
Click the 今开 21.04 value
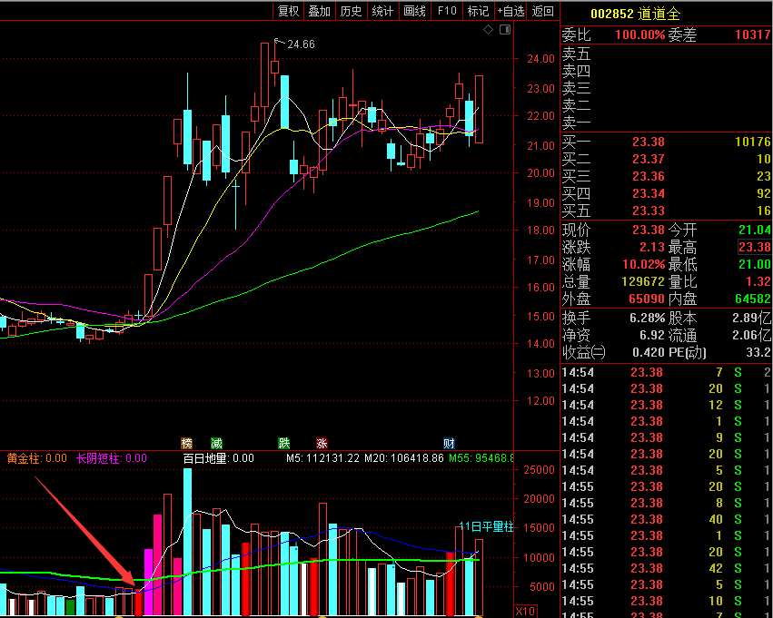coord(755,230)
